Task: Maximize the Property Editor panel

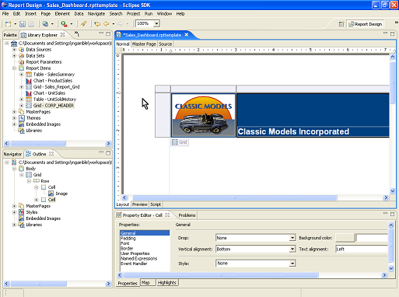Action: click(392, 214)
